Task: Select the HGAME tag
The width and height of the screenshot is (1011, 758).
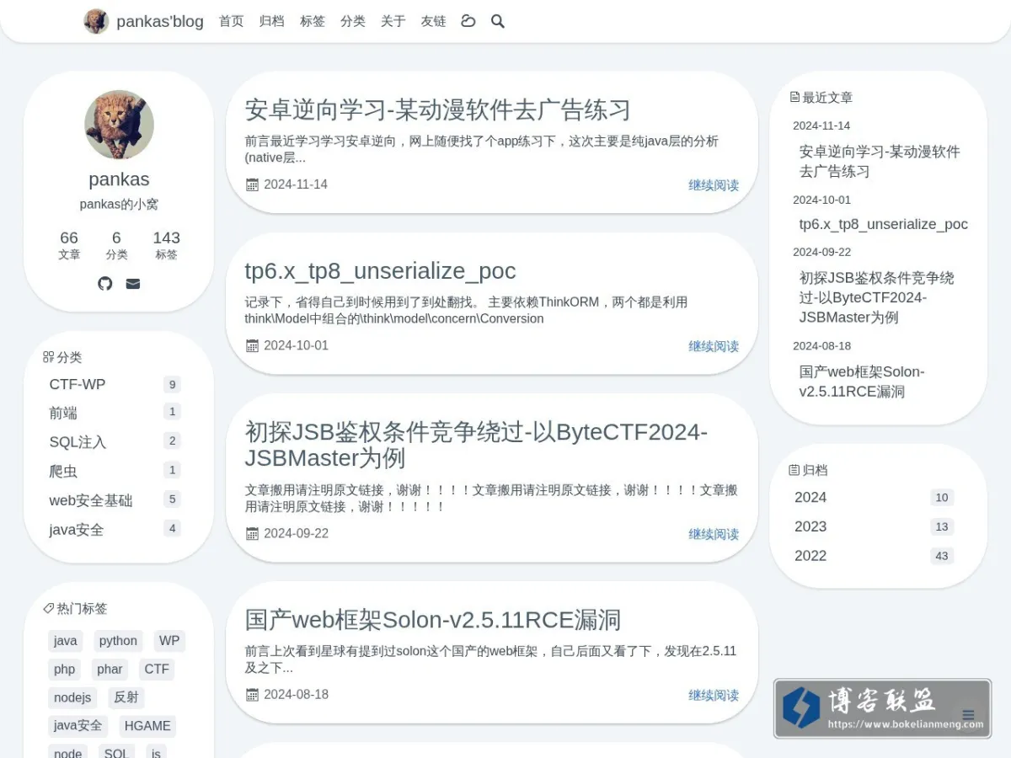Action: coord(147,726)
